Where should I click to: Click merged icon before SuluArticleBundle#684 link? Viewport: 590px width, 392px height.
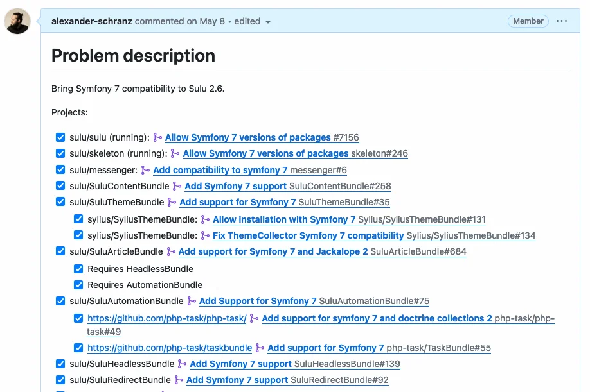(x=171, y=251)
